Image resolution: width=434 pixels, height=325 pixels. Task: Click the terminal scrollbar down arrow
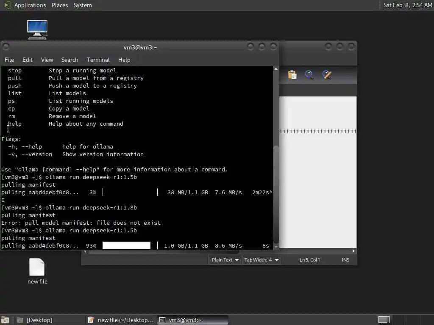pyautogui.click(x=275, y=247)
